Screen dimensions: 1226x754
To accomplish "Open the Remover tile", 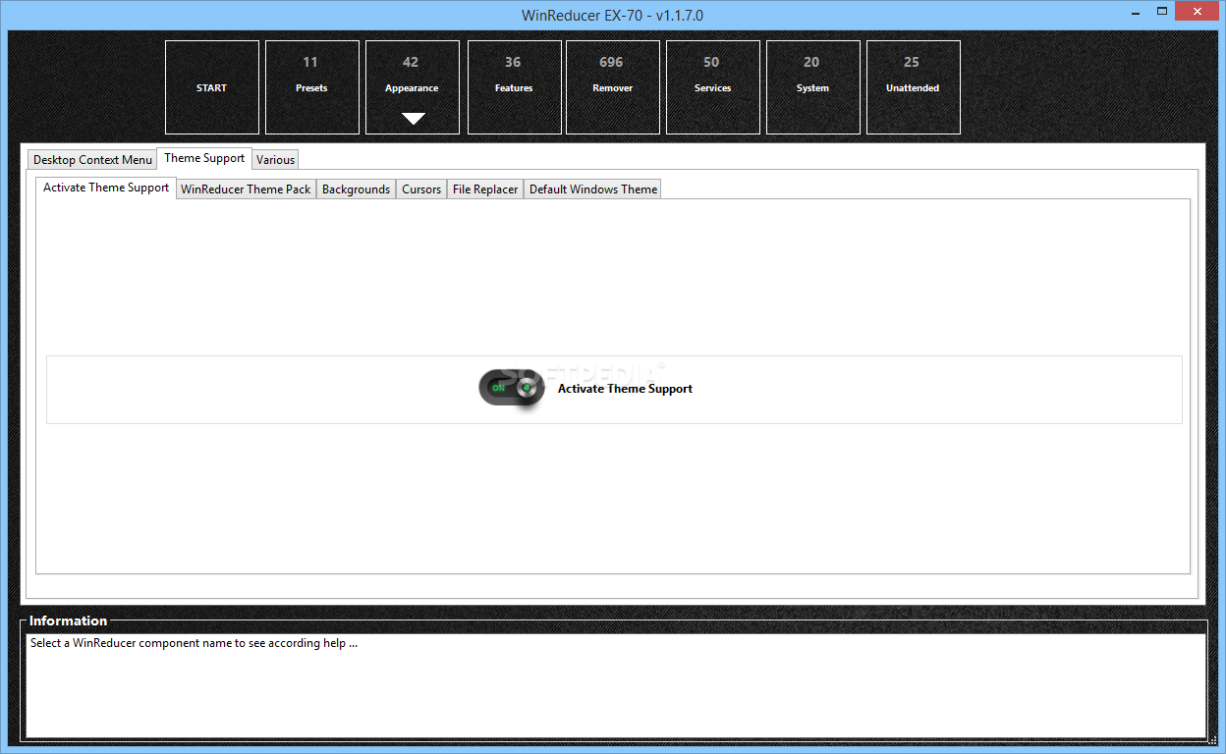I will click(613, 87).
